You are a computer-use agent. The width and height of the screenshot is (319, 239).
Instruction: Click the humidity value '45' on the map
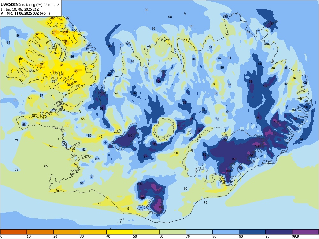100,137
